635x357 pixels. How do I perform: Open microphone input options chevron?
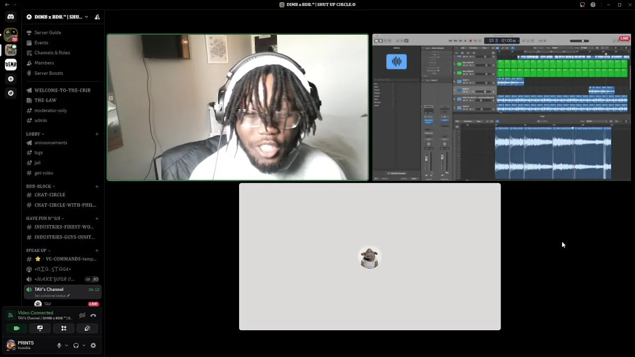66,346
